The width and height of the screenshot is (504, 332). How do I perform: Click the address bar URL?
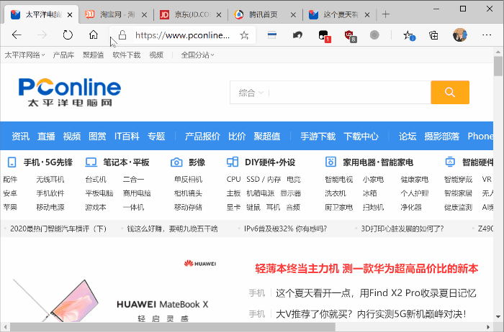(183, 35)
